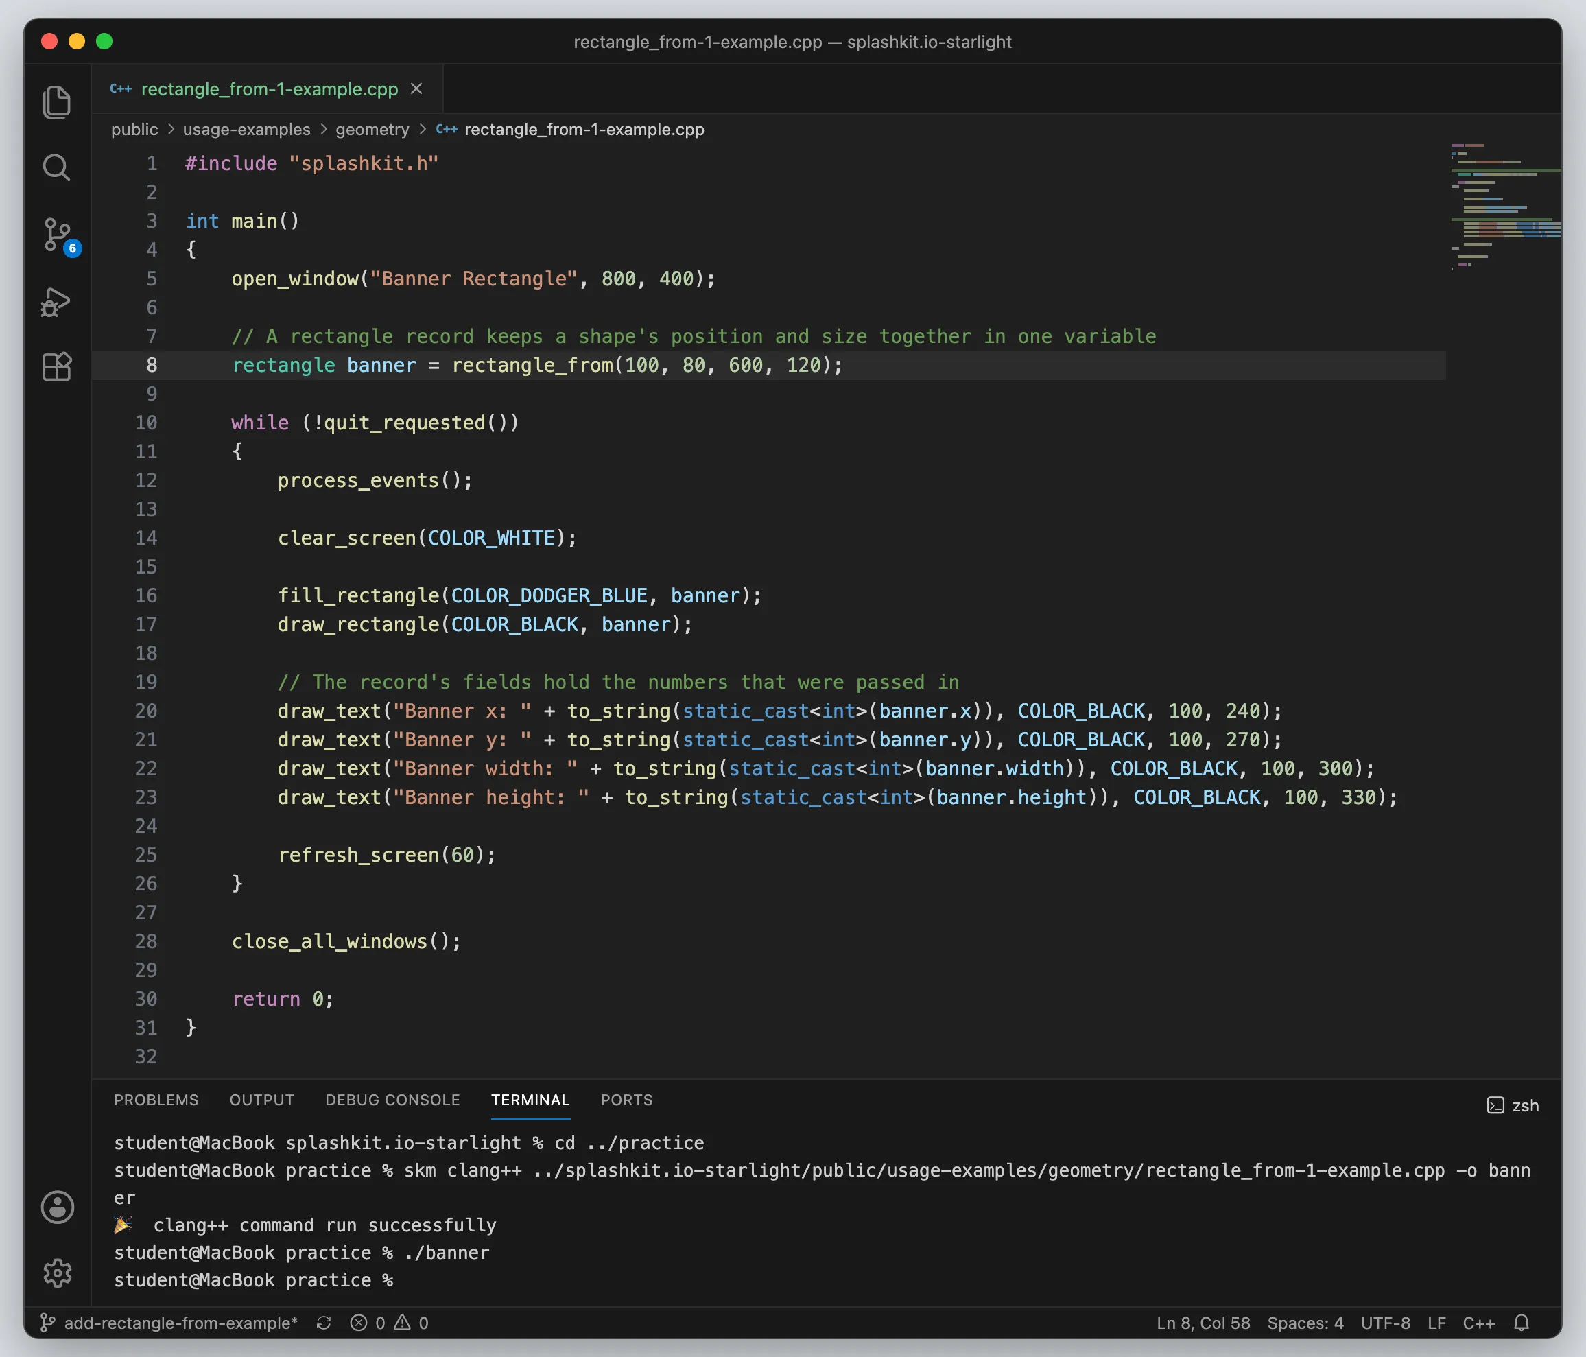The height and width of the screenshot is (1357, 1586).
Task: Switch to the OUTPUT panel tab
Action: pos(262,1100)
